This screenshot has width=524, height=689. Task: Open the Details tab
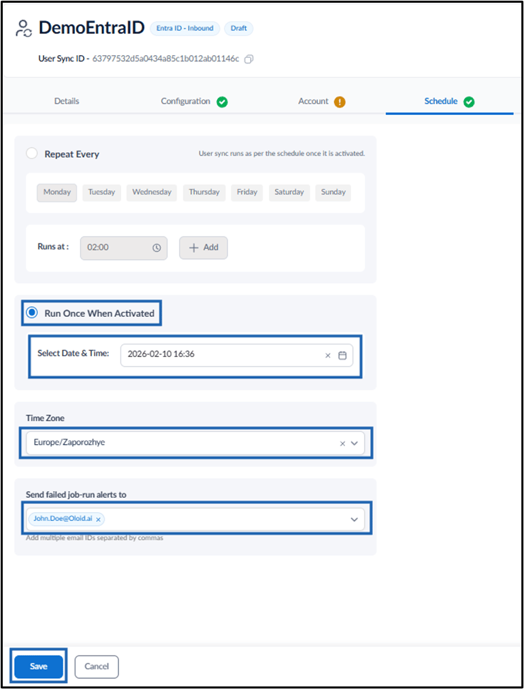point(67,101)
